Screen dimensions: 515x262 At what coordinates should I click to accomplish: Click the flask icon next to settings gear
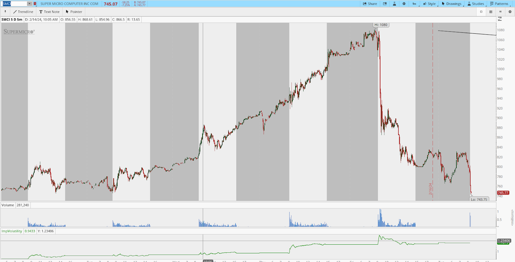(x=394, y=4)
